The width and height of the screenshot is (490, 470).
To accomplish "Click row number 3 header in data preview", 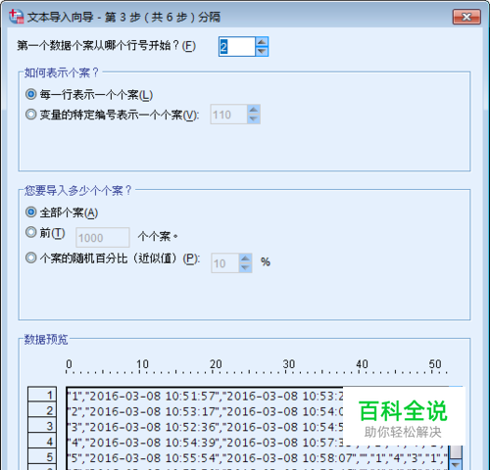I will (42, 425).
